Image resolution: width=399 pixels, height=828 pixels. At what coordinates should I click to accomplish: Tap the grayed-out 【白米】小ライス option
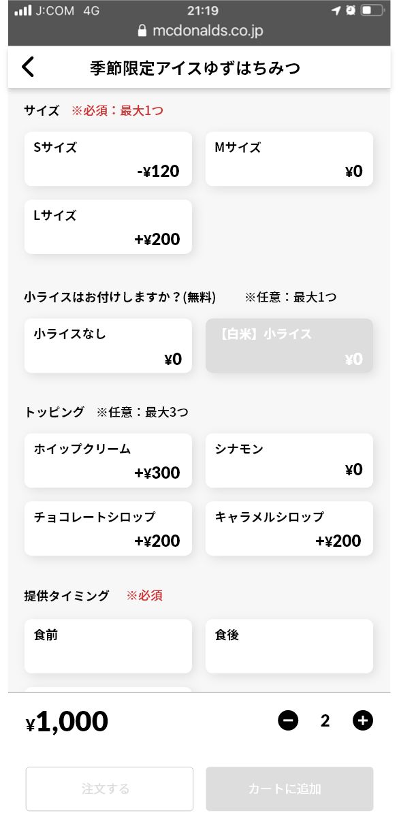point(289,345)
